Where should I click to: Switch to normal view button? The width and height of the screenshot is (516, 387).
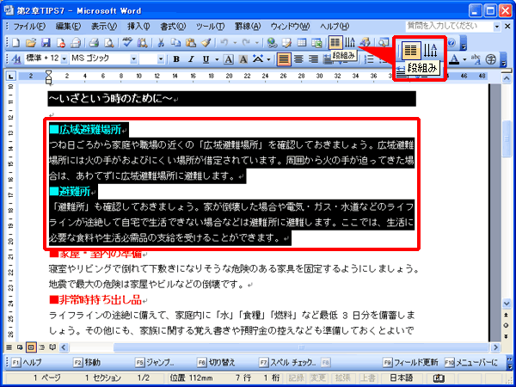tap(9, 347)
